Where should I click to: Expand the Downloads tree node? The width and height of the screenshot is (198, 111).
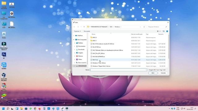(x=75, y=50)
